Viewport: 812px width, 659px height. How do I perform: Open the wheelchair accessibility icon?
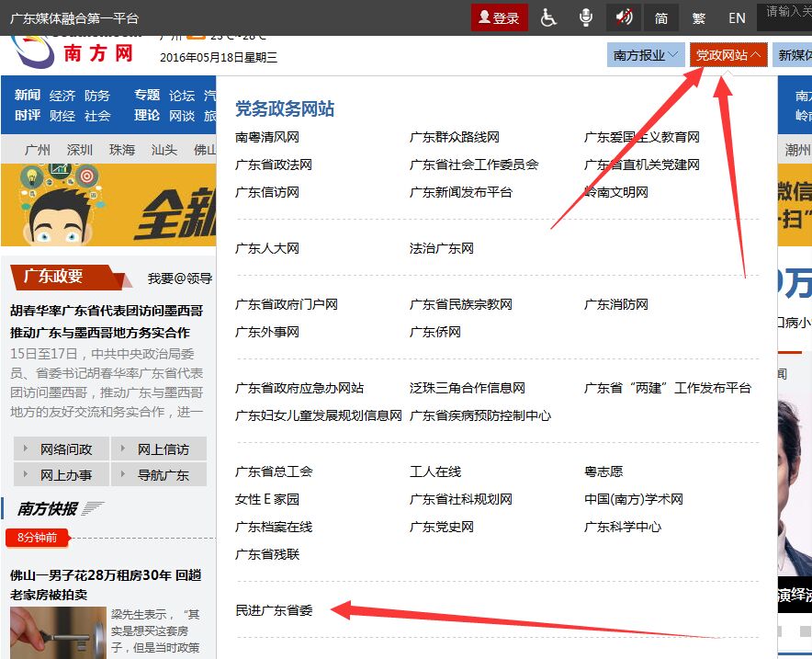[x=548, y=17]
